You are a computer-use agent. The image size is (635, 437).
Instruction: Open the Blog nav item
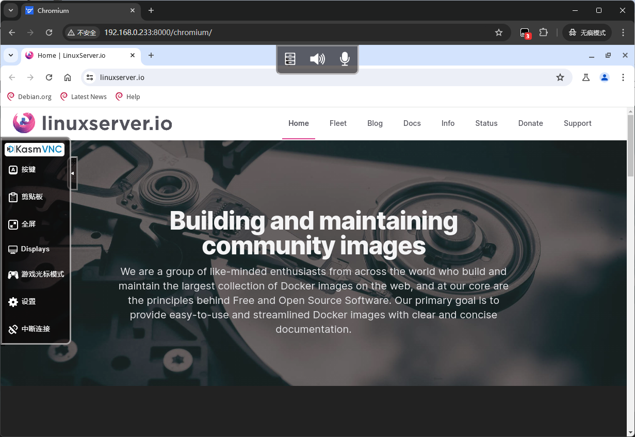375,123
